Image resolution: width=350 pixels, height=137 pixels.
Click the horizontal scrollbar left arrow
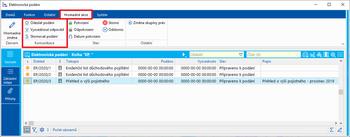coord(26,123)
